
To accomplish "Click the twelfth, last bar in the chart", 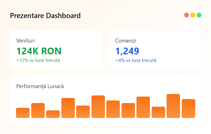I will pos(188,108).
